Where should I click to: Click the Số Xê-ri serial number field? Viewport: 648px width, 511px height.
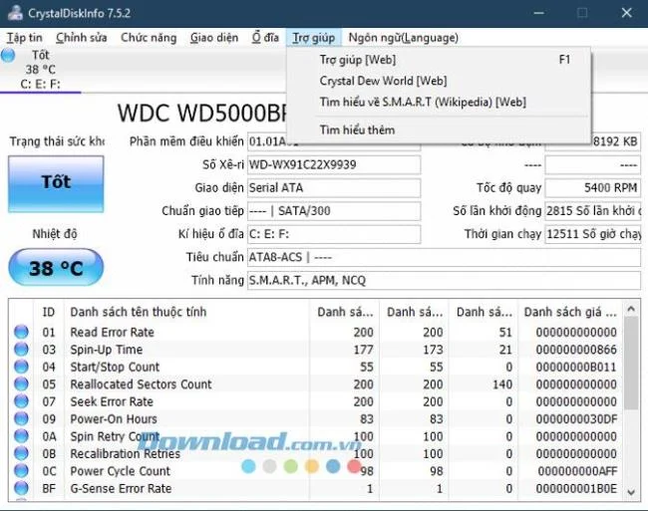coord(334,164)
